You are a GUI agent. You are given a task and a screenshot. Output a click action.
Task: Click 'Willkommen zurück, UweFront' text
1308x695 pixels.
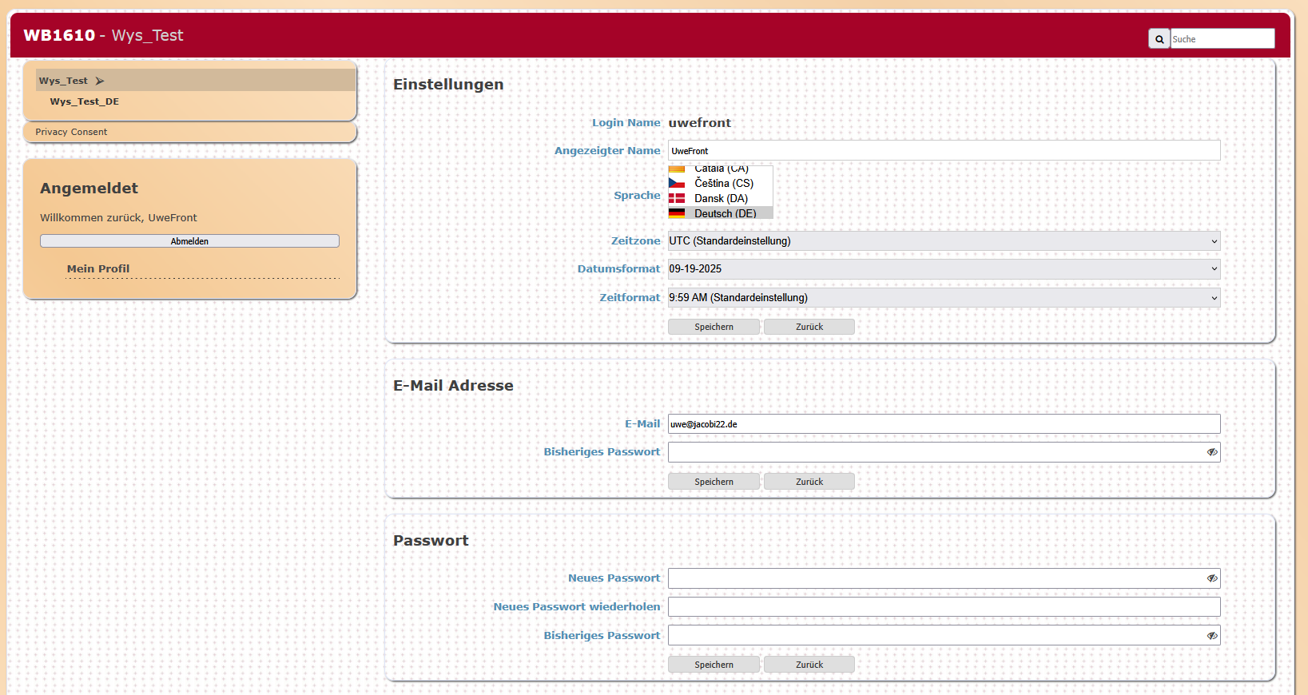coord(118,217)
